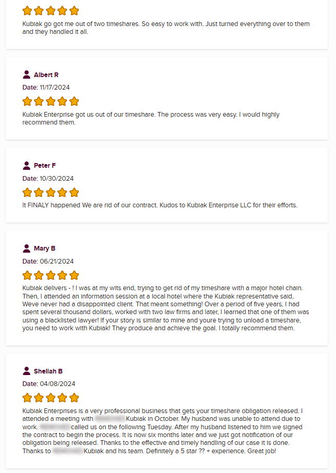The width and height of the screenshot is (336, 473).
Task: Click the user icon next to Shellah B
Action: (x=27, y=371)
